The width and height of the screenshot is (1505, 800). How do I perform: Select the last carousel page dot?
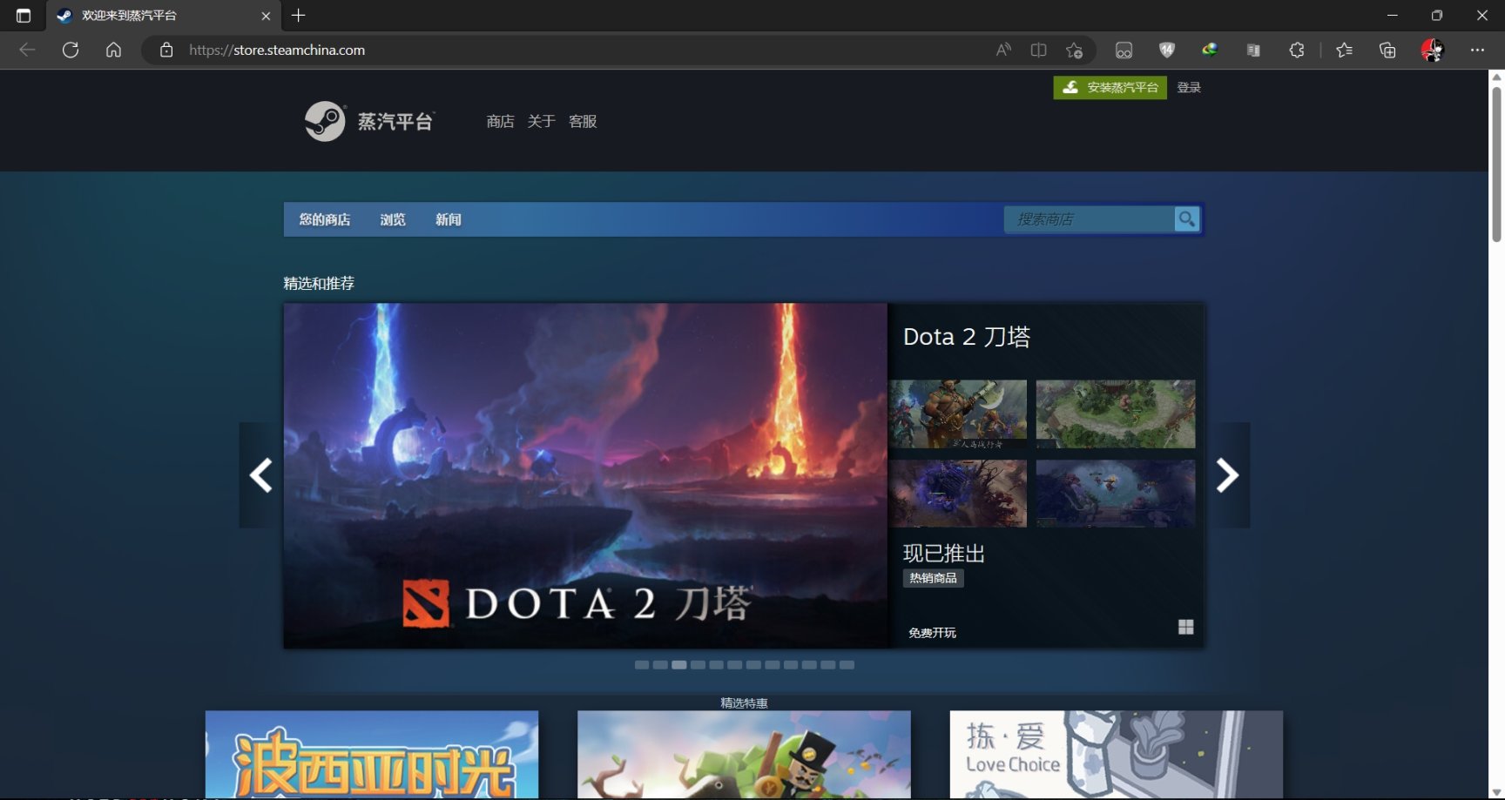tap(847, 665)
